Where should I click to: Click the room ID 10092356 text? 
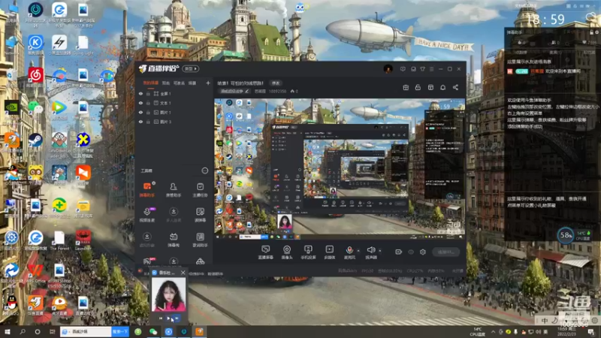[x=277, y=91]
